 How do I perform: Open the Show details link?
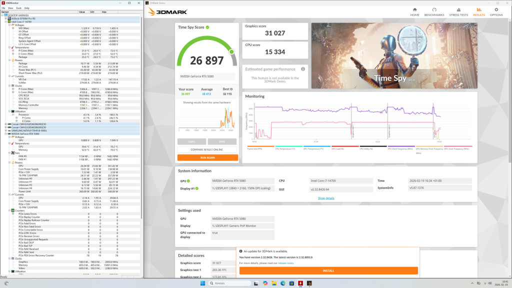(326, 198)
